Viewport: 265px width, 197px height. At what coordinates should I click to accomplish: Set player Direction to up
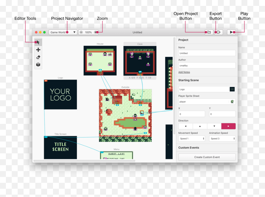click(x=200, y=126)
